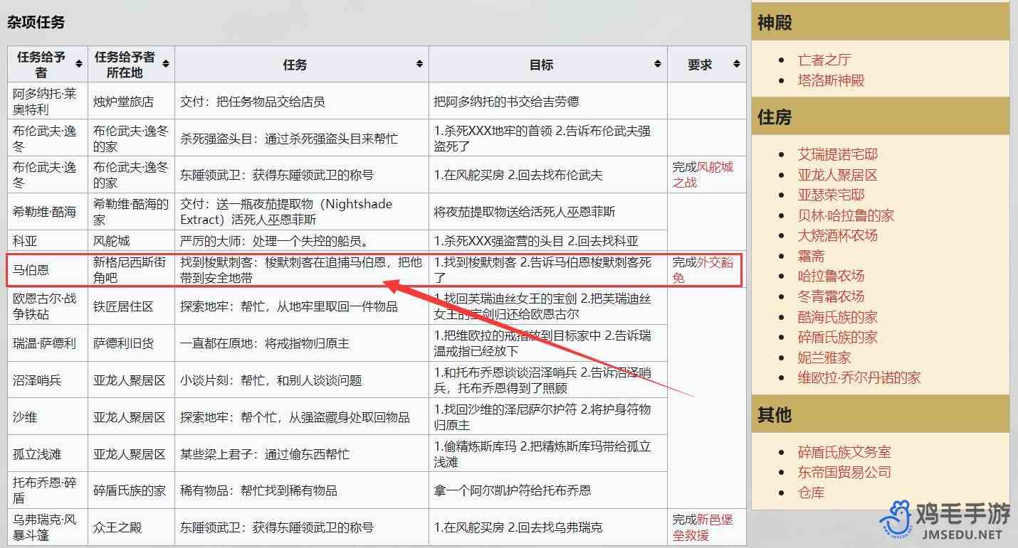Click the 某些梁上君子 task cell
The image size is (1018, 548).
click(x=301, y=454)
